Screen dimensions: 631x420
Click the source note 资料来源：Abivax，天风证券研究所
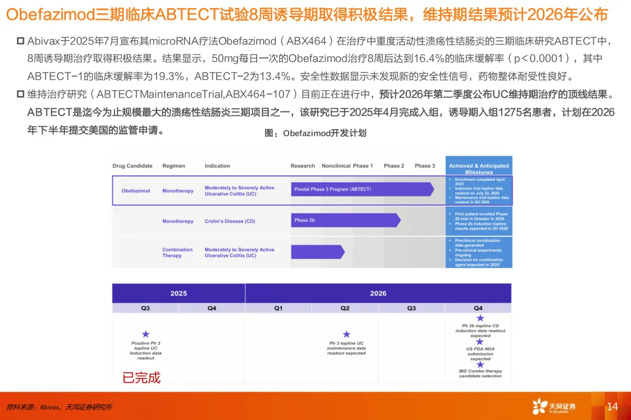click(x=59, y=407)
